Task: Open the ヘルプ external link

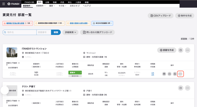Action: coord(87,6)
